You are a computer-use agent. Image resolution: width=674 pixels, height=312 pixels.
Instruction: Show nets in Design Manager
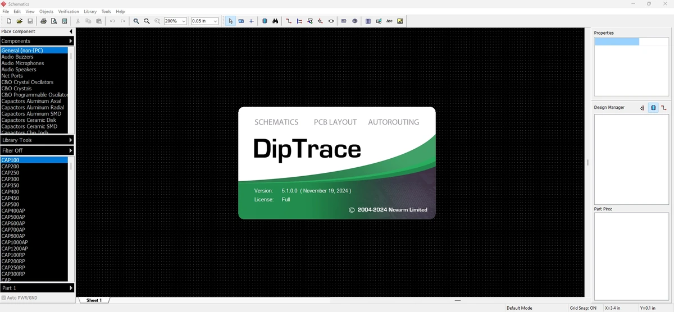tap(664, 107)
